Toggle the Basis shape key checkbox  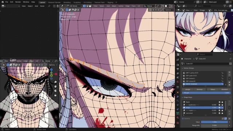click(x=220, y=102)
